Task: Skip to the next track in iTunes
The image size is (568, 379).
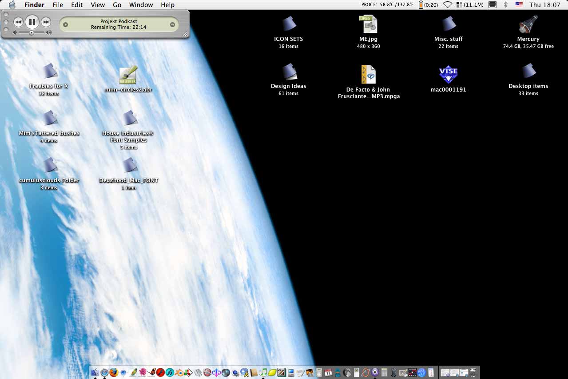Action: (46, 22)
